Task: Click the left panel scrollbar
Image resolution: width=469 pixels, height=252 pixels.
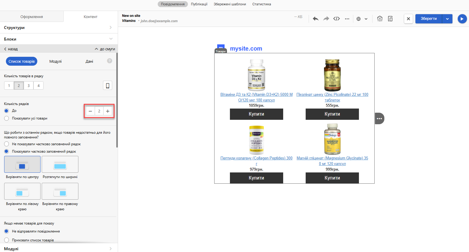Action: 117,100
